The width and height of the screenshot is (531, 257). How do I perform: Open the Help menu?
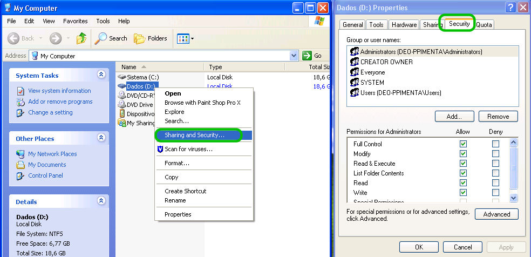(124, 21)
